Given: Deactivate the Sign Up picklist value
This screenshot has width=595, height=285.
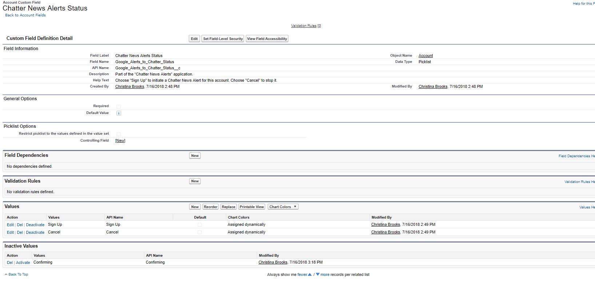Looking at the screenshot, I should (x=35, y=225).
